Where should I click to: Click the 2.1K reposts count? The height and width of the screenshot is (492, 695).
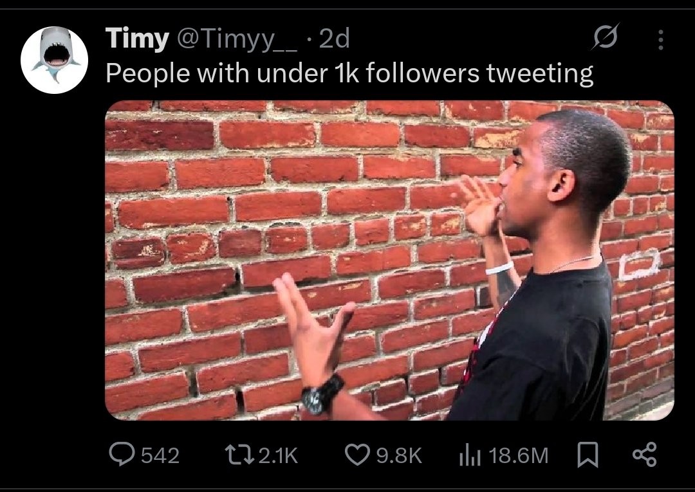click(x=278, y=456)
